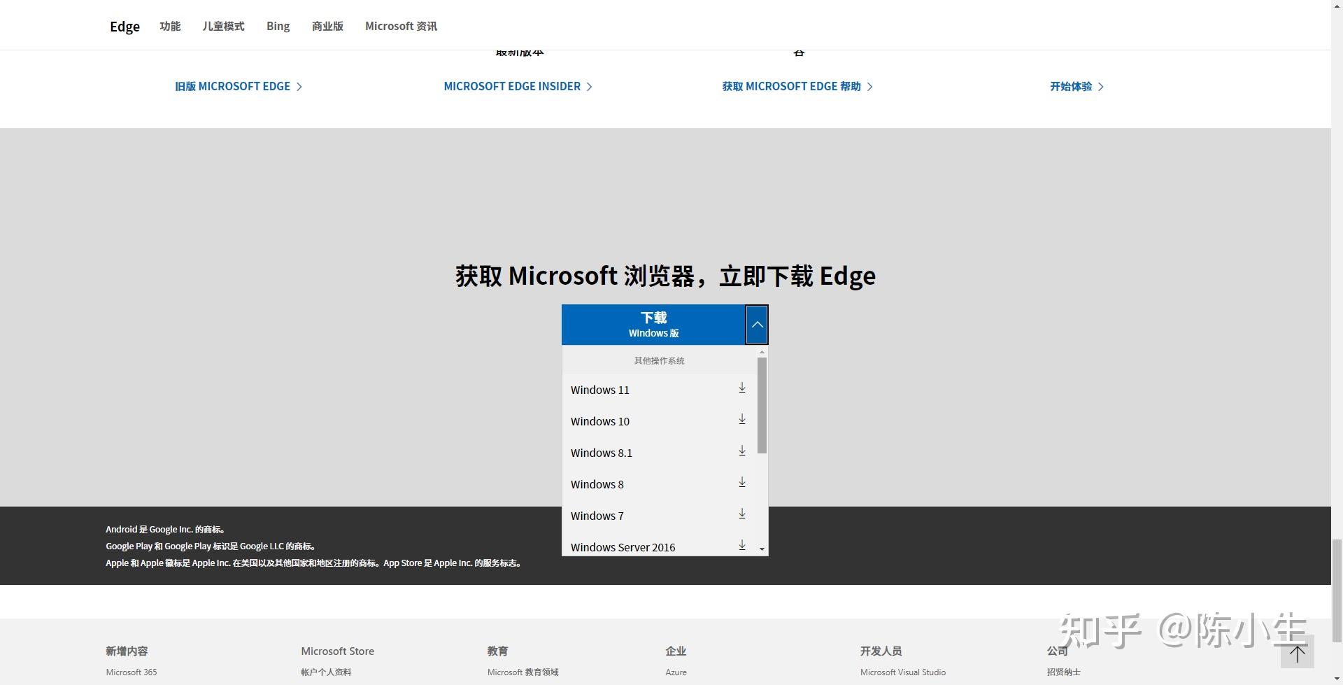
Task: Click the download icon beside Windows 10
Action: pos(741,420)
